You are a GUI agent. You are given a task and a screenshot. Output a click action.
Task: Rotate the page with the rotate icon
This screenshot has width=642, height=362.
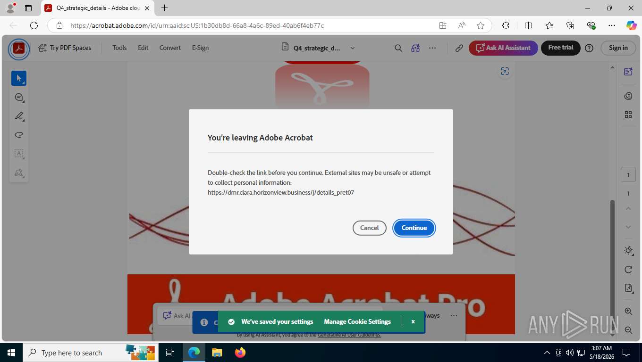(x=628, y=270)
